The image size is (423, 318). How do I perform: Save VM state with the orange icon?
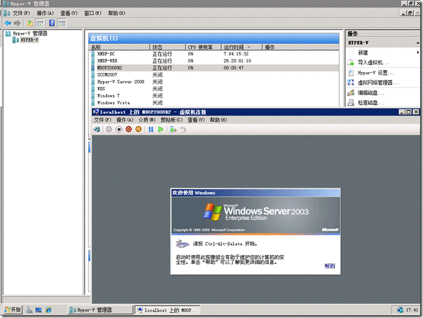pos(139,130)
